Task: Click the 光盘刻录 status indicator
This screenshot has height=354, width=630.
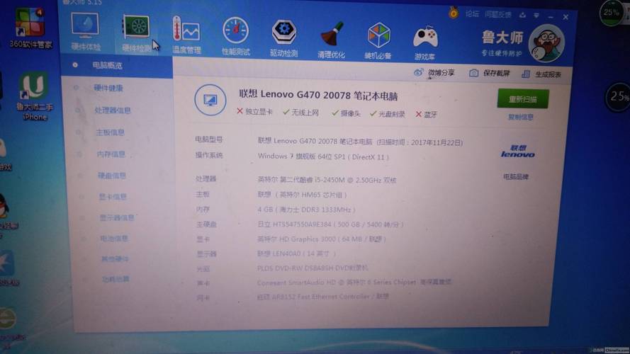Action: click(388, 114)
